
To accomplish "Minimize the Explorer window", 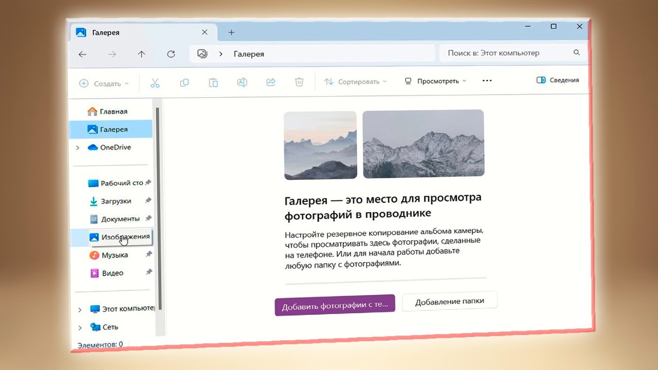I will pos(527,26).
